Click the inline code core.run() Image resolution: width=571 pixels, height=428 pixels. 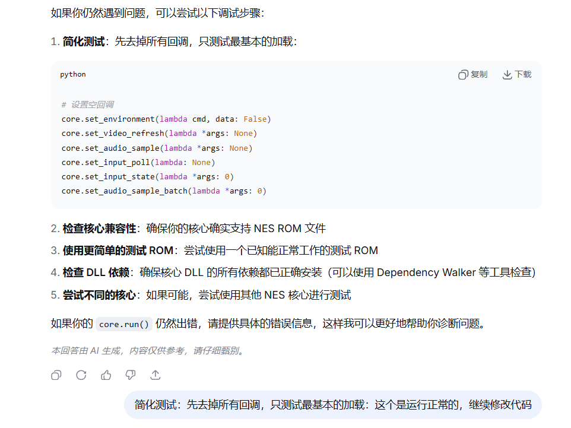(x=124, y=324)
